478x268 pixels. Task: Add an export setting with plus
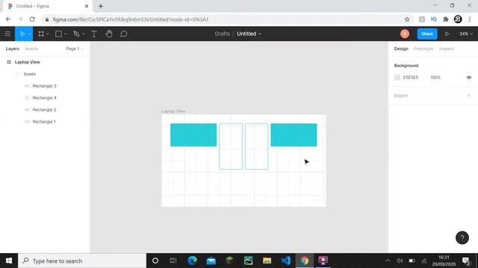click(x=468, y=95)
